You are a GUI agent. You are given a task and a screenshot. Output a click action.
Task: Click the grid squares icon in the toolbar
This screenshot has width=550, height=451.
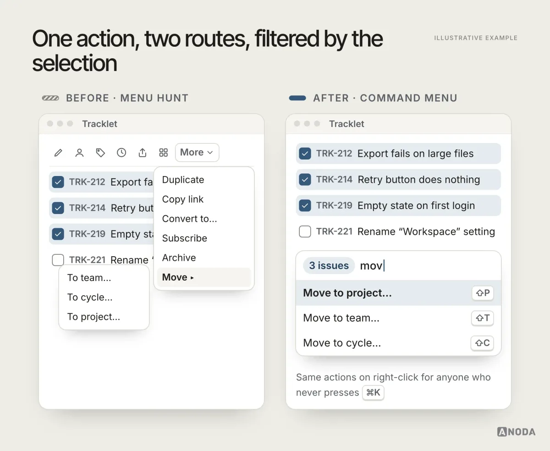pyautogui.click(x=164, y=153)
